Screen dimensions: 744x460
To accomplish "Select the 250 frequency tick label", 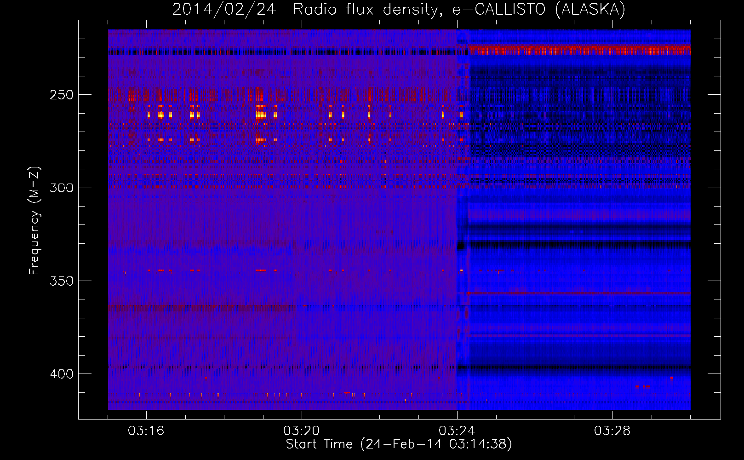I will [62, 95].
